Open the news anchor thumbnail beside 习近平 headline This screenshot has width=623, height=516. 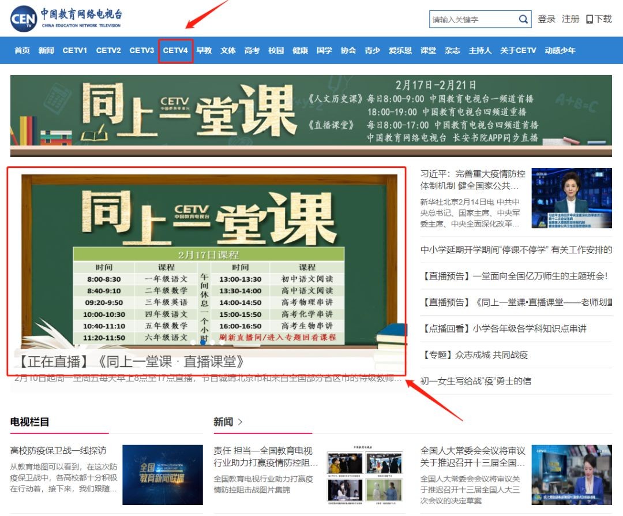pyautogui.click(x=571, y=198)
